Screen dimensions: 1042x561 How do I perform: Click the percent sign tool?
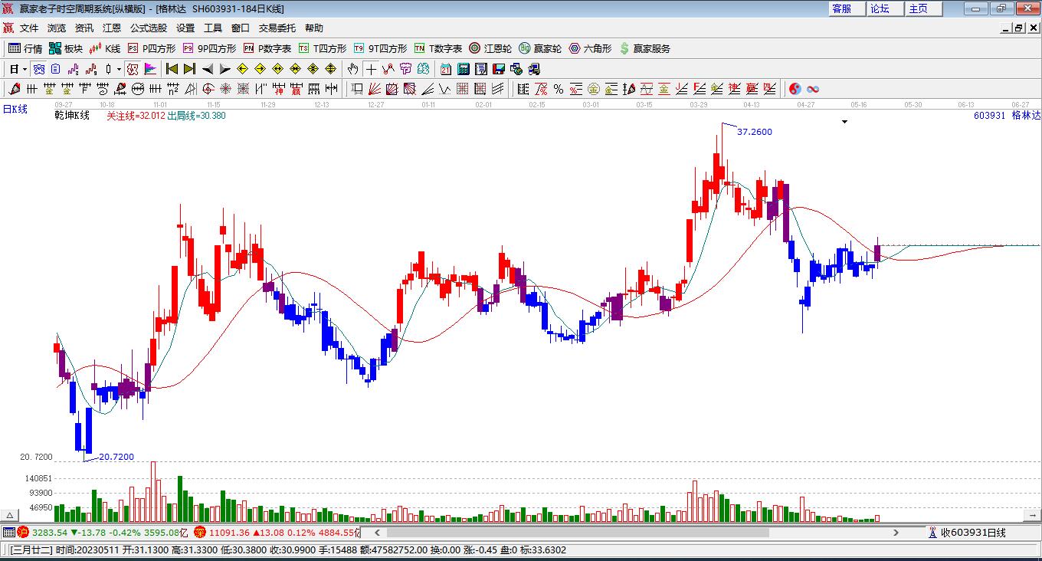pyautogui.click(x=559, y=89)
